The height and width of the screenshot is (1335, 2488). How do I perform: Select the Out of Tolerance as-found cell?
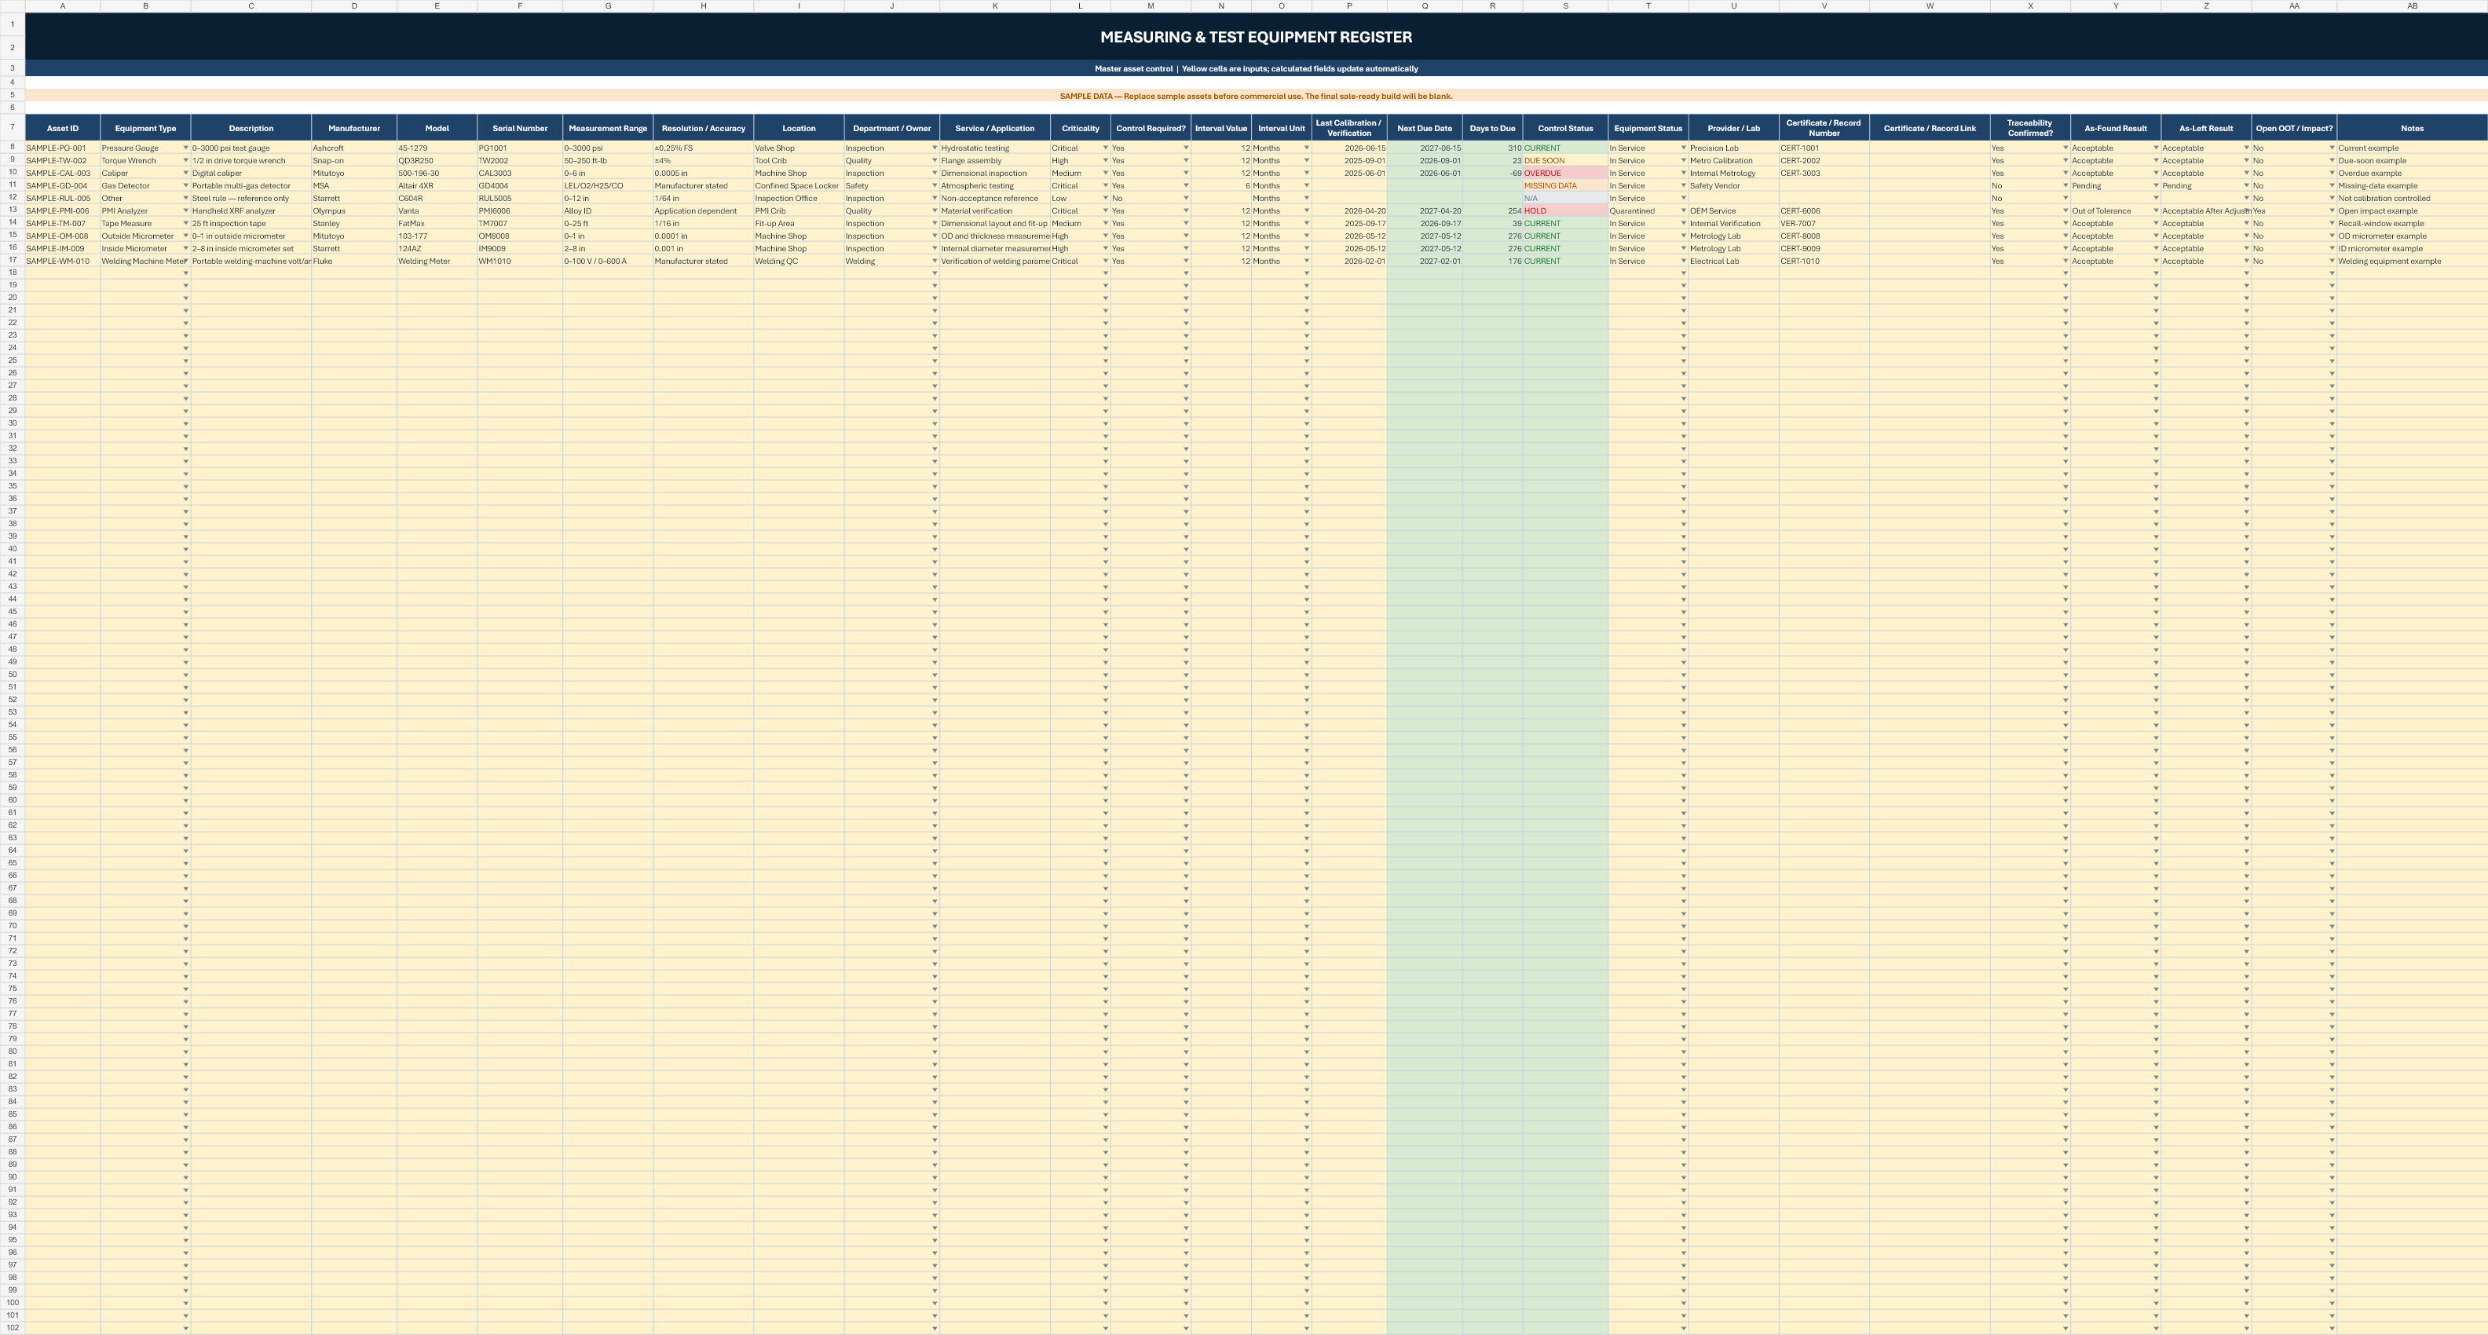(2115, 211)
